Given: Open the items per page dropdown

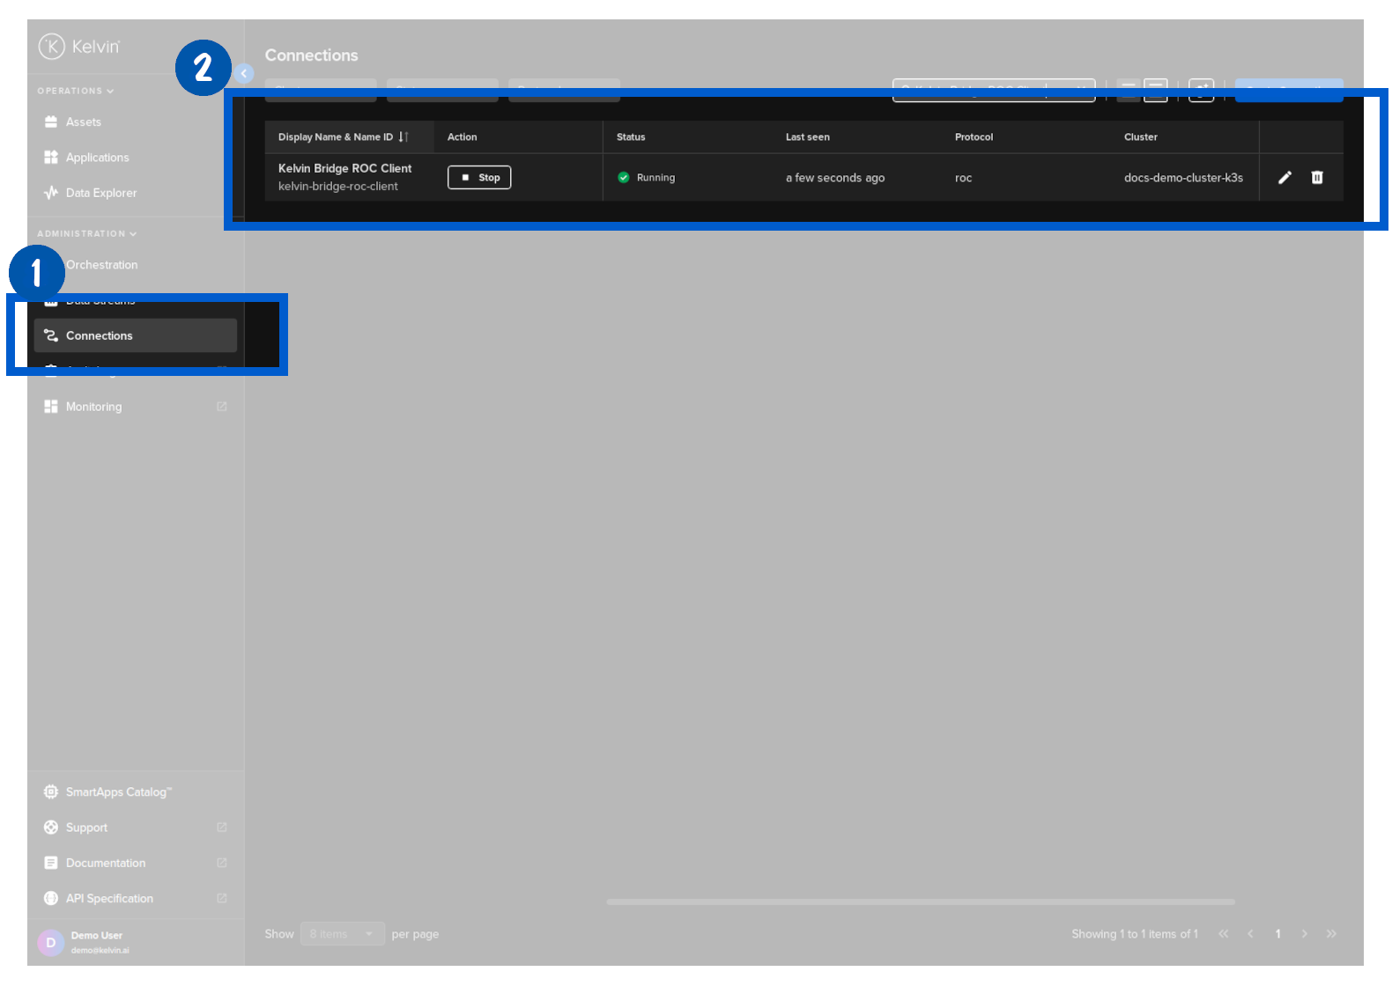Looking at the screenshot, I should tap(342, 934).
